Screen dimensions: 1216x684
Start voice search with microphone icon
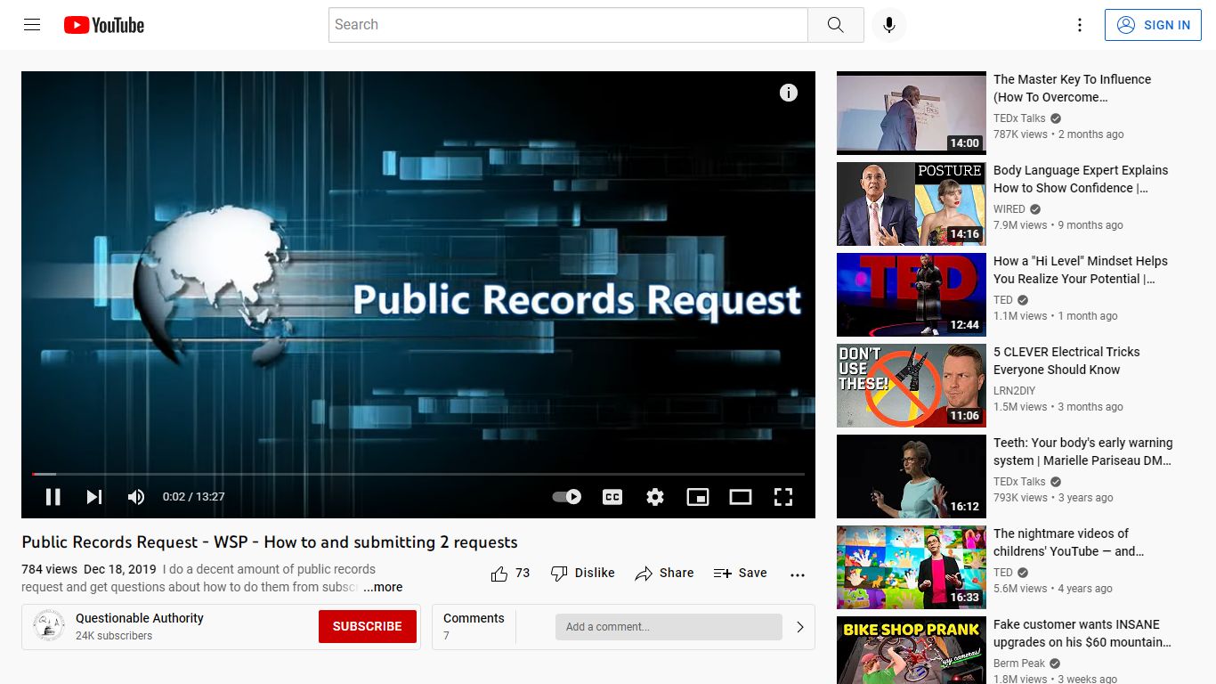888,25
